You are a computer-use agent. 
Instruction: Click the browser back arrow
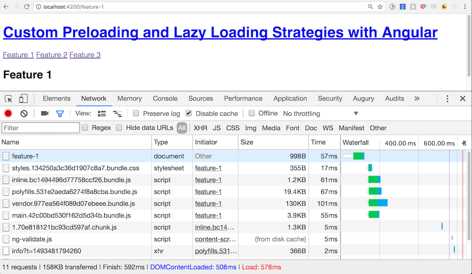6,7
